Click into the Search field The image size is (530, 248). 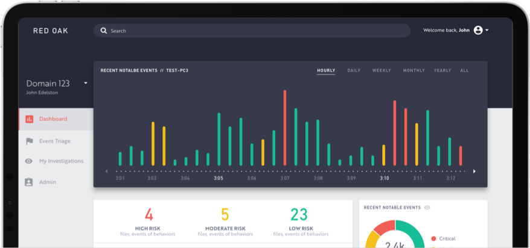click(x=252, y=31)
